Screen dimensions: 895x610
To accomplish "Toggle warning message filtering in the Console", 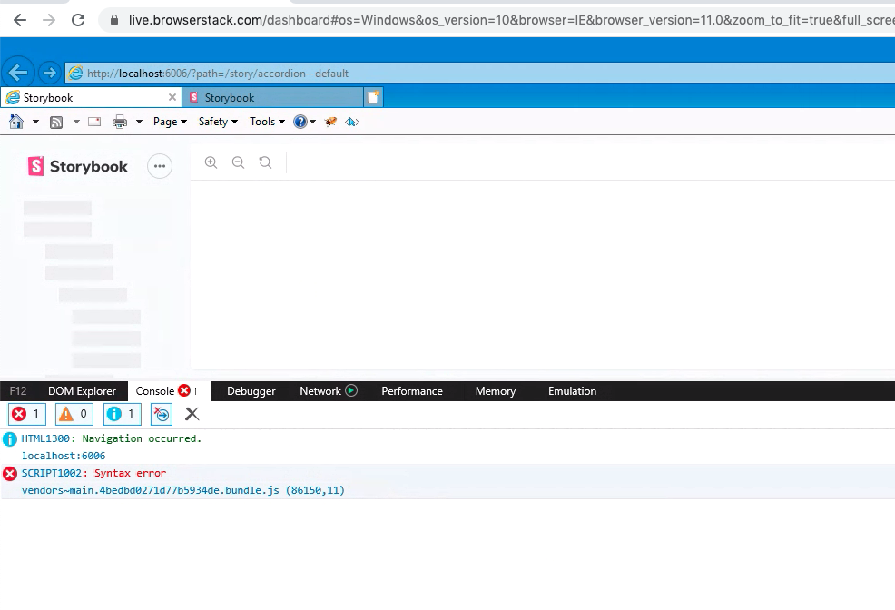I will pos(74,414).
